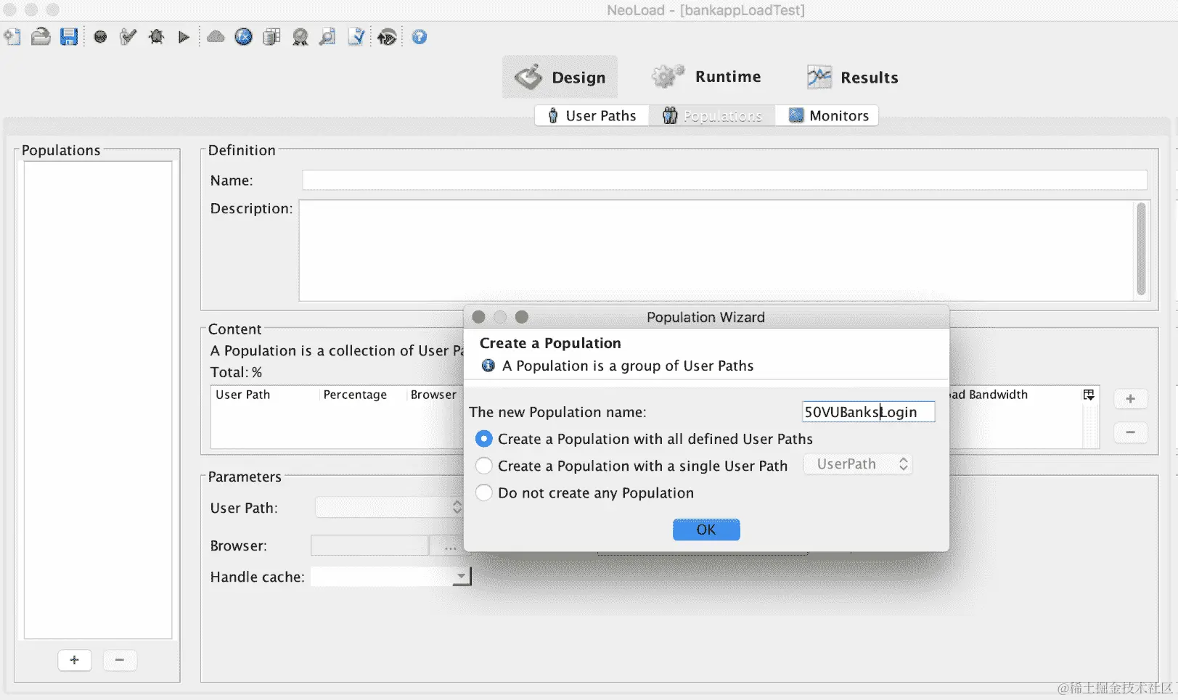Screen dimensions: 1178x700
Task: Select Do not create any Population option
Action: pos(484,493)
